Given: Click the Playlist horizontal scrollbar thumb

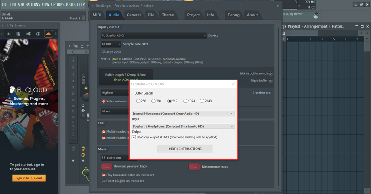Looking at the screenshot, I should coord(305,33).
